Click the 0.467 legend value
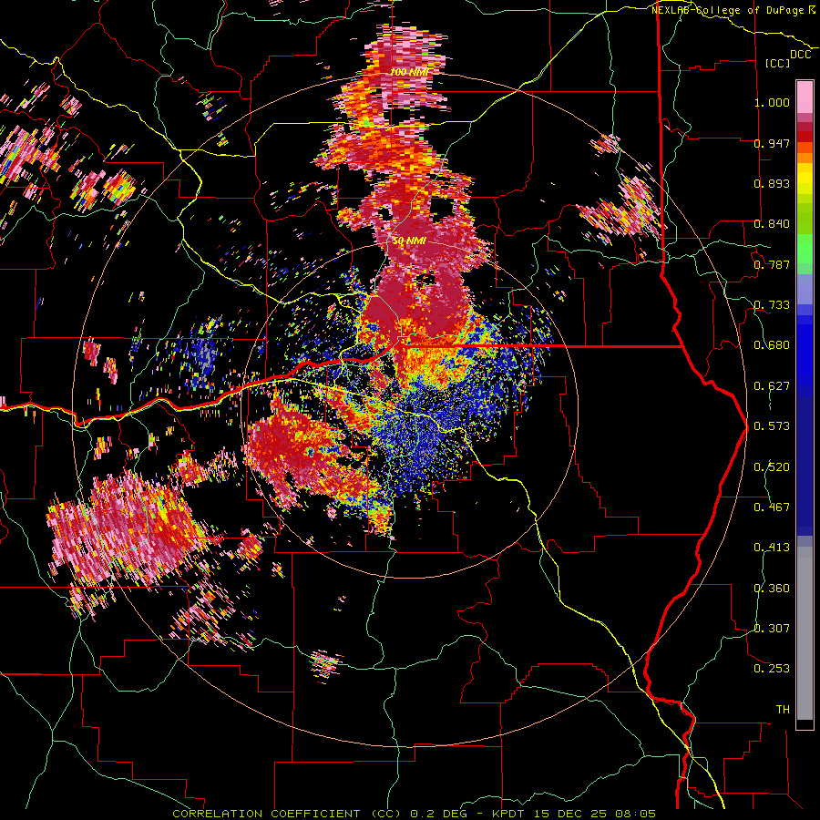This screenshot has width=820, height=820. point(772,507)
